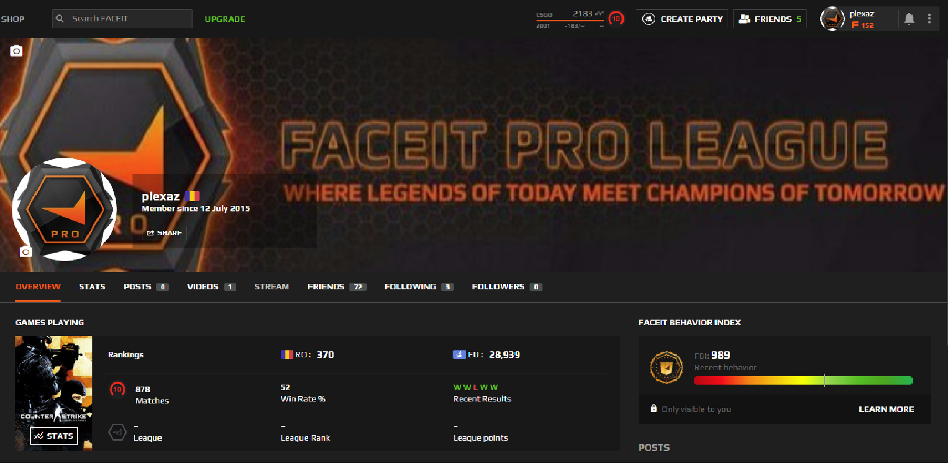Click the skill level 10 badge in header

click(x=616, y=19)
